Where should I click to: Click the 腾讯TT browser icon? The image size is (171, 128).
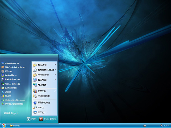click(3, 96)
